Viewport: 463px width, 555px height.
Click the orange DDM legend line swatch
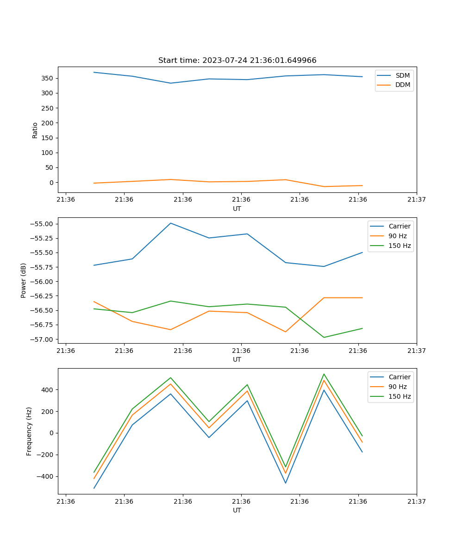click(384, 85)
